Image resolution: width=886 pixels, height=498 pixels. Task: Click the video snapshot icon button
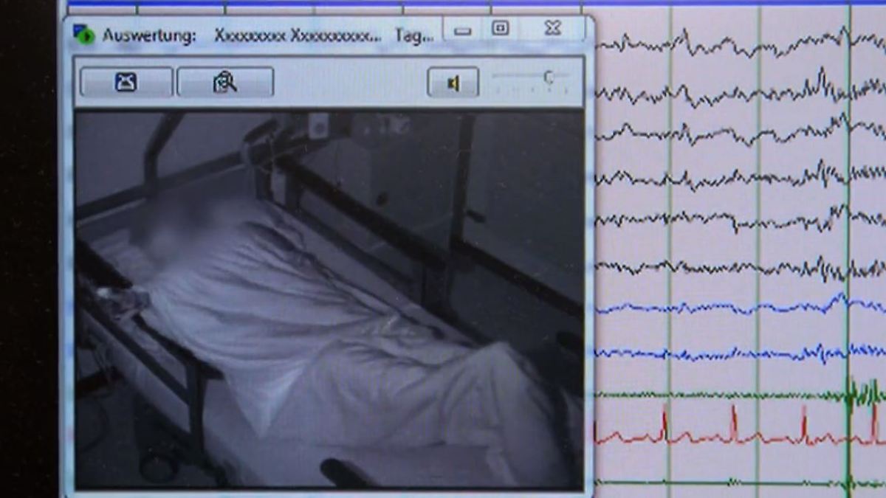(126, 82)
